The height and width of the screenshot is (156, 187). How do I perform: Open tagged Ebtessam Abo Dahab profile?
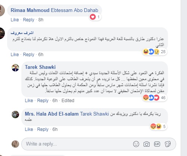(74, 10)
